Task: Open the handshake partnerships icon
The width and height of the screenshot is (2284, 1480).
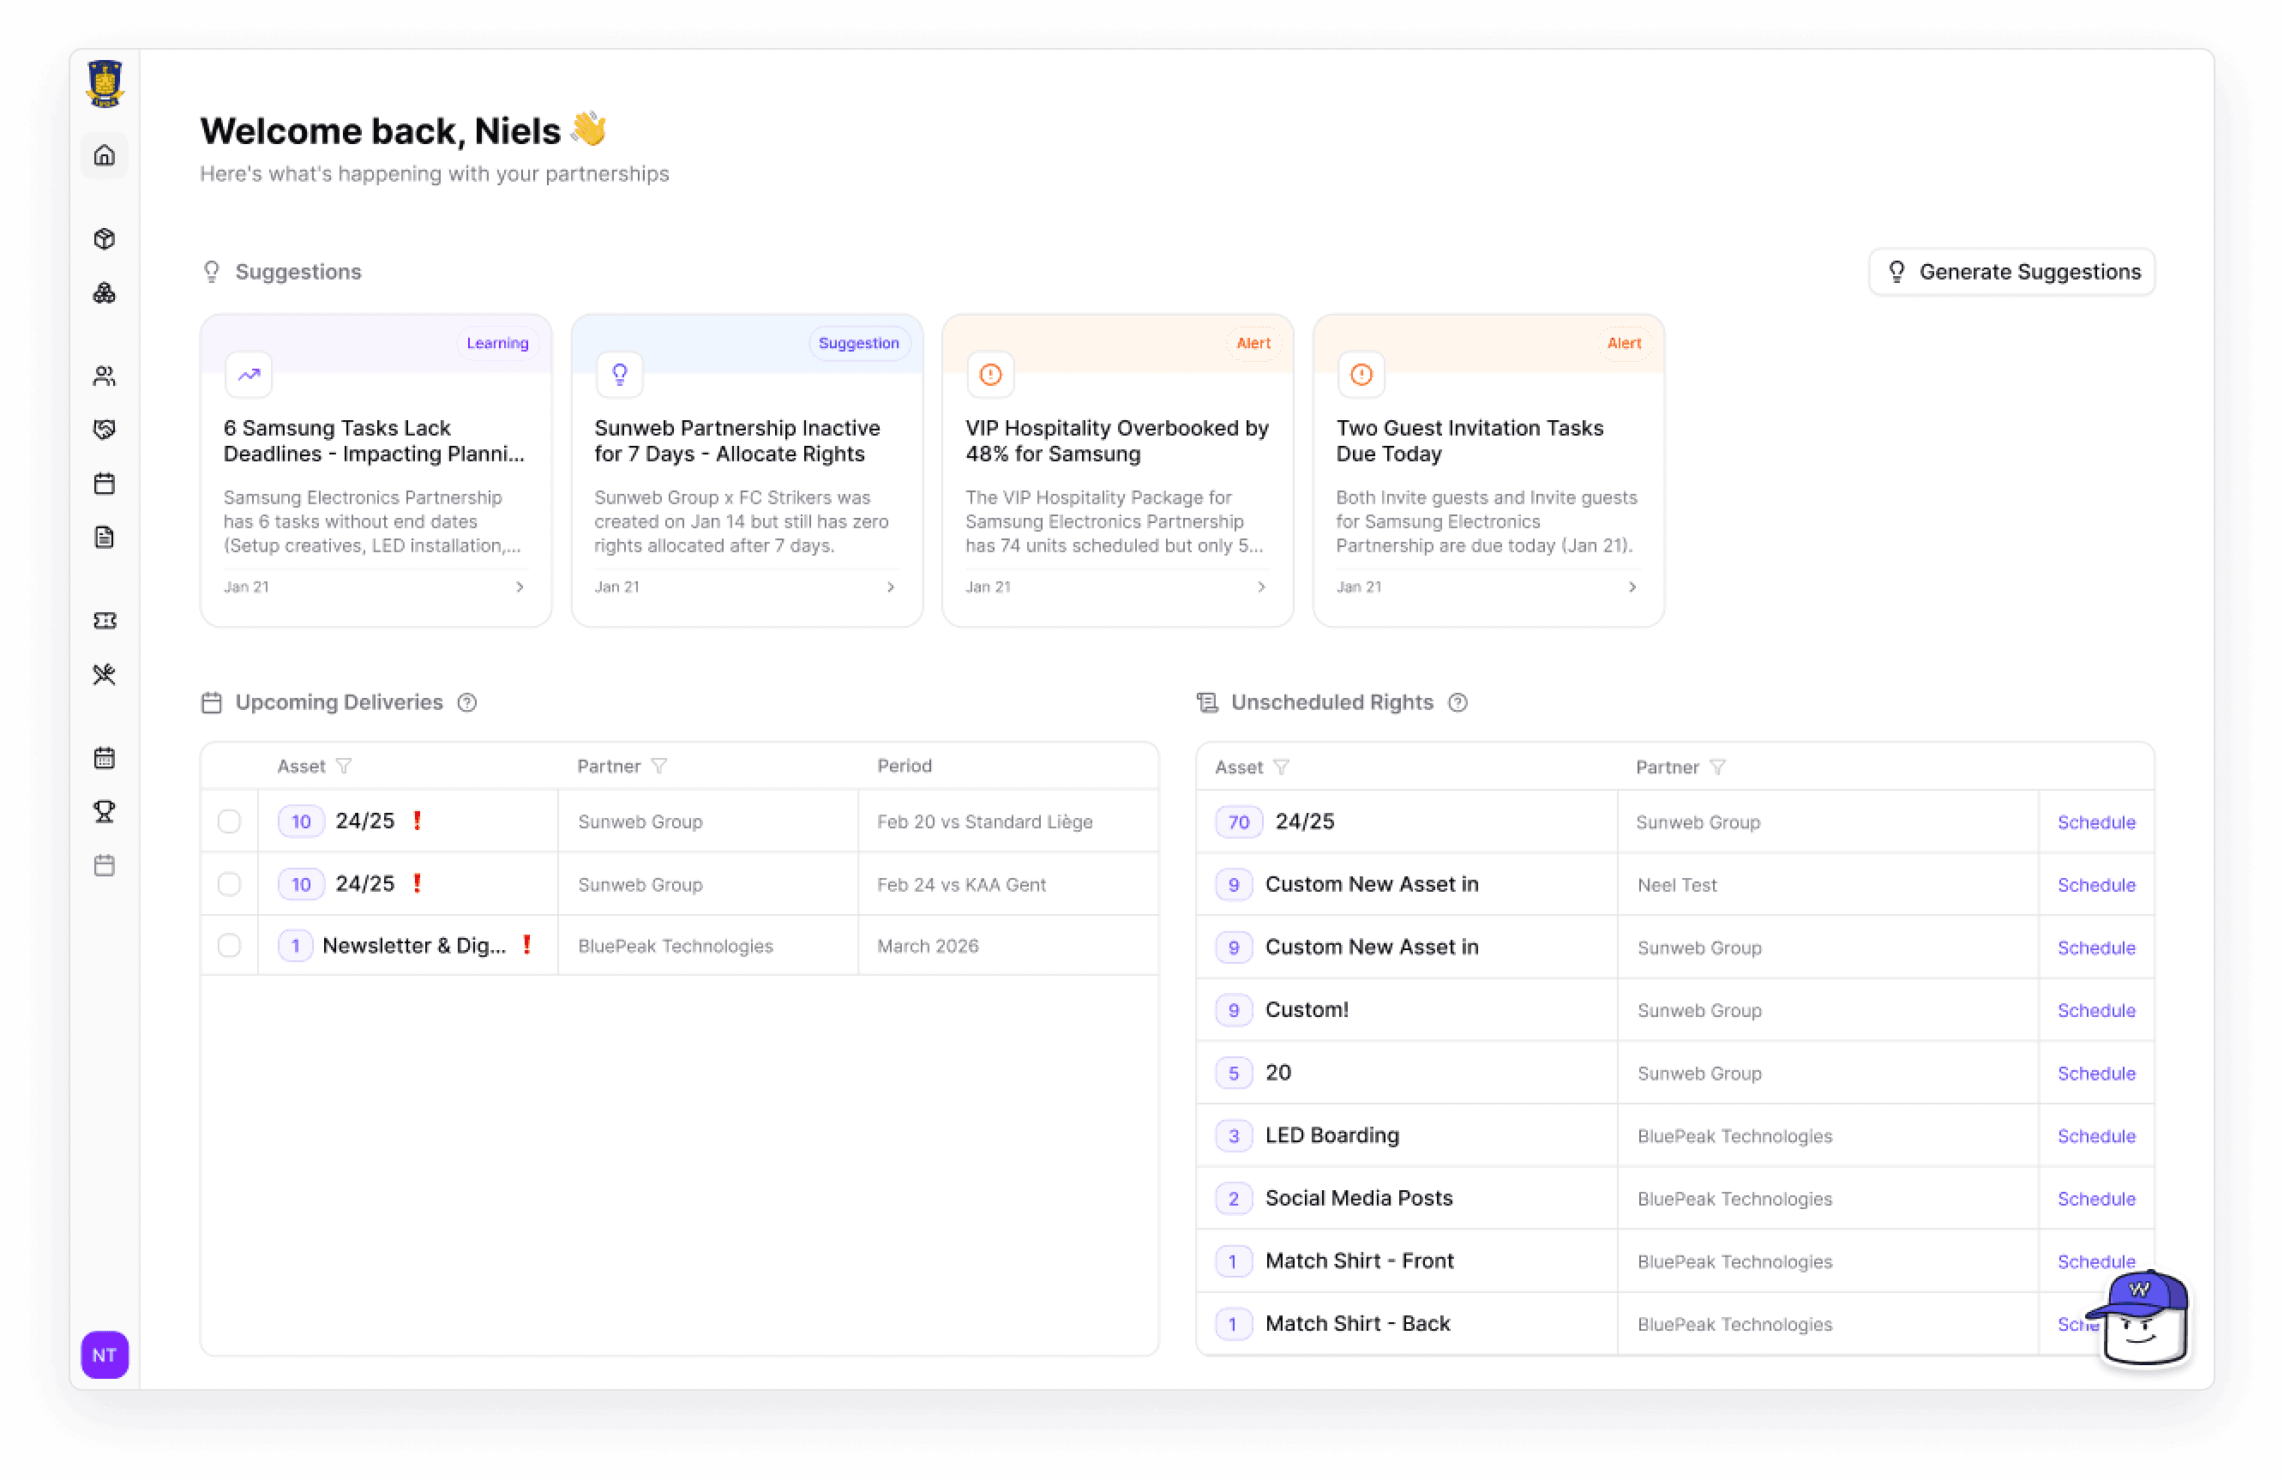Action: pos(104,429)
